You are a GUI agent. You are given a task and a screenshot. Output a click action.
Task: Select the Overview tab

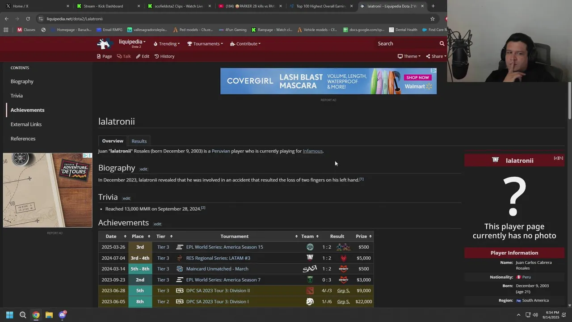click(x=113, y=141)
